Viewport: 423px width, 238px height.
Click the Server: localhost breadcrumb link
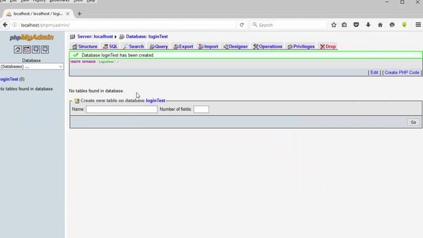pyautogui.click(x=95, y=36)
